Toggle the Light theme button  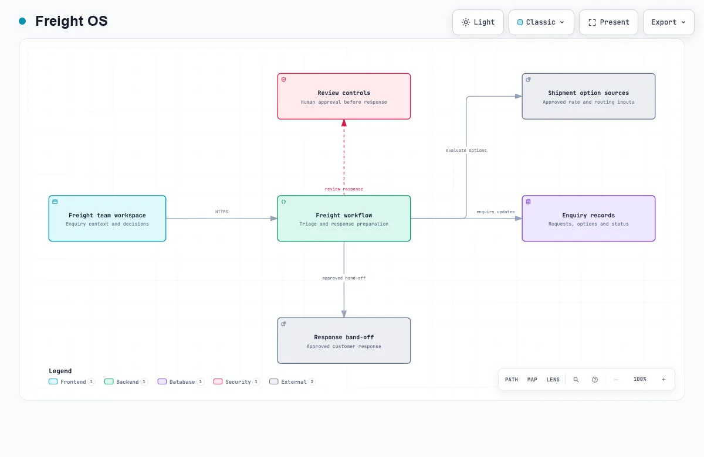[478, 22]
